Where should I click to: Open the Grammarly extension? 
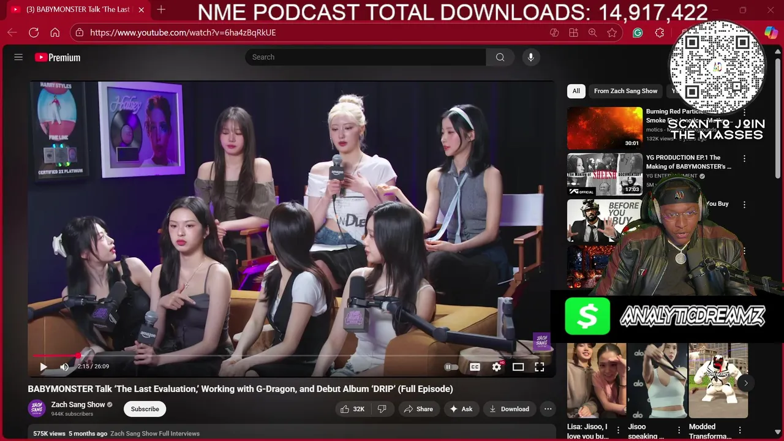(x=638, y=32)
